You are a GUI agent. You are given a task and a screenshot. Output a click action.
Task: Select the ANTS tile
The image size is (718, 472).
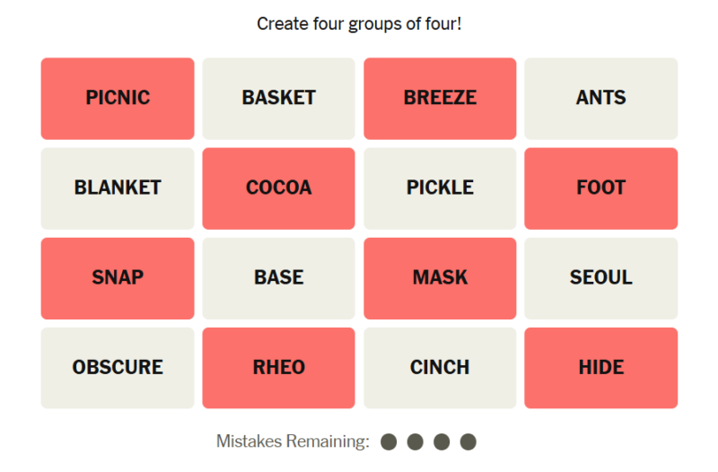coord(600,99)
